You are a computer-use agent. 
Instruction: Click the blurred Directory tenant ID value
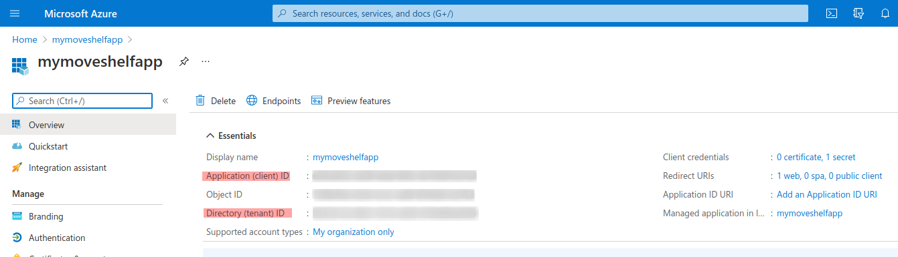(x=395, y=213)
